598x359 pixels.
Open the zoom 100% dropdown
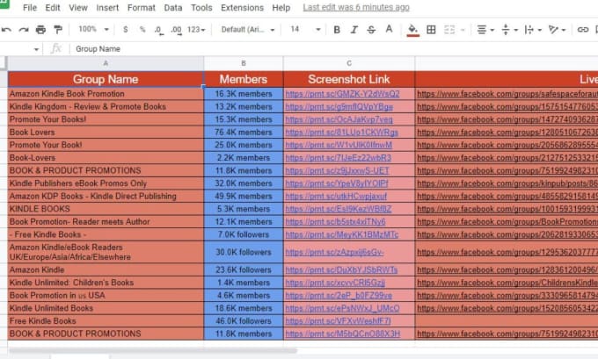[93, 29]
